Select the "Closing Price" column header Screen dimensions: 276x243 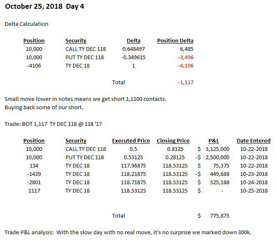tap(173, 140)
